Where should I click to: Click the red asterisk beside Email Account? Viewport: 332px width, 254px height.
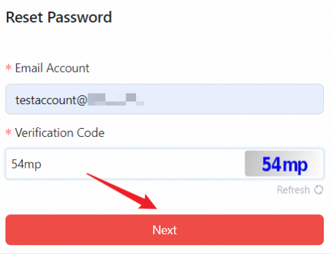point(8,68)
